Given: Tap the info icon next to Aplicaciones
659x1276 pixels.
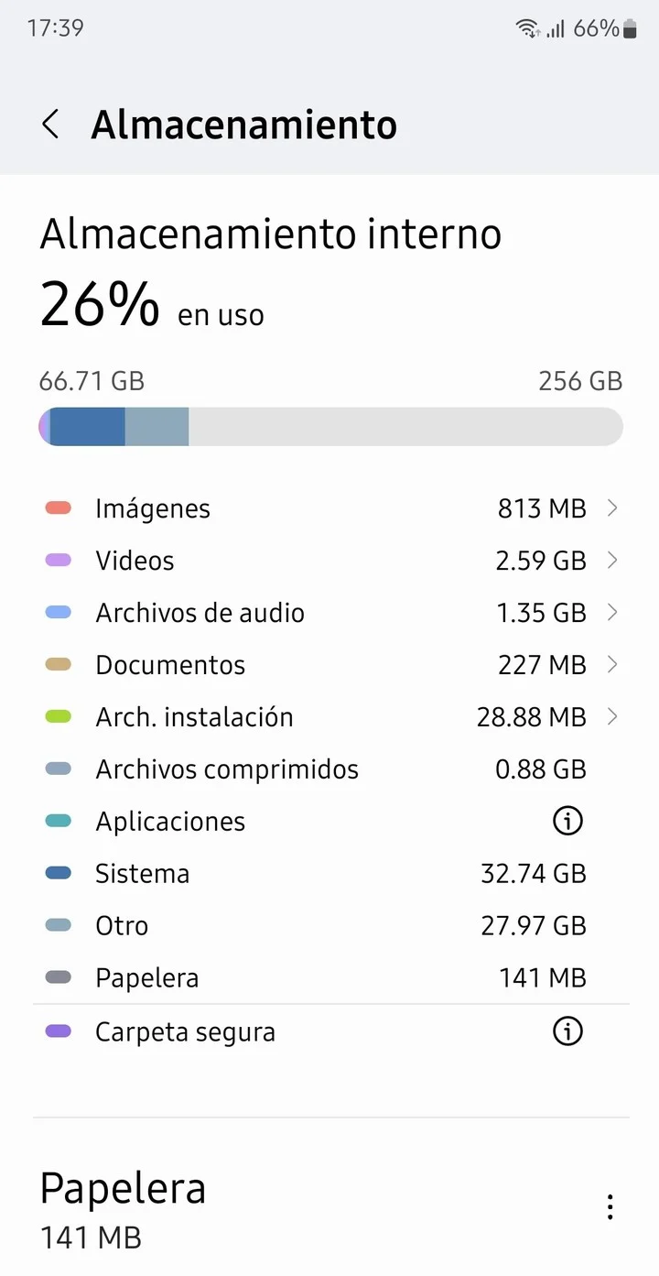Looking at the screenshot, I should [567, 822].
